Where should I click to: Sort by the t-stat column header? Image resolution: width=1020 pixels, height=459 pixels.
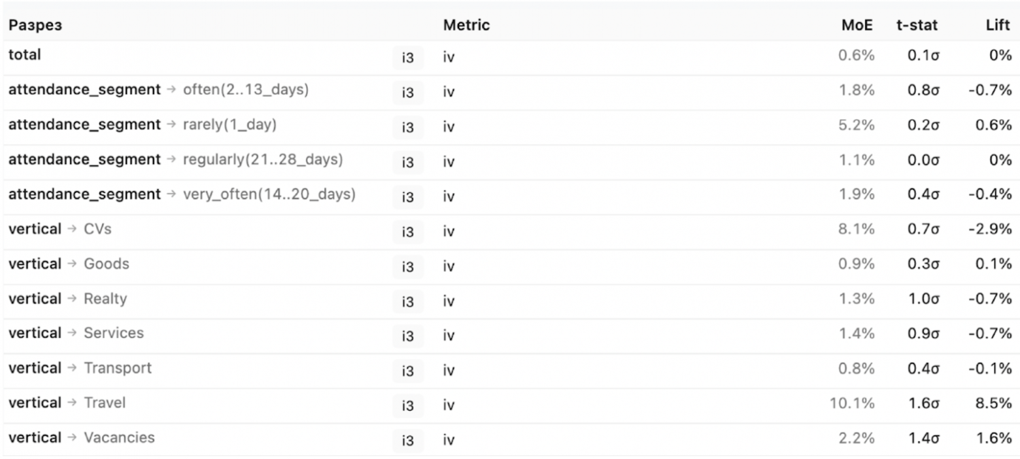917,25
